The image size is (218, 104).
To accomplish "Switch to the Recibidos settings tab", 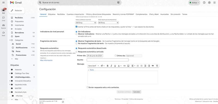I will pyautogui.click(x=61, y=14).
